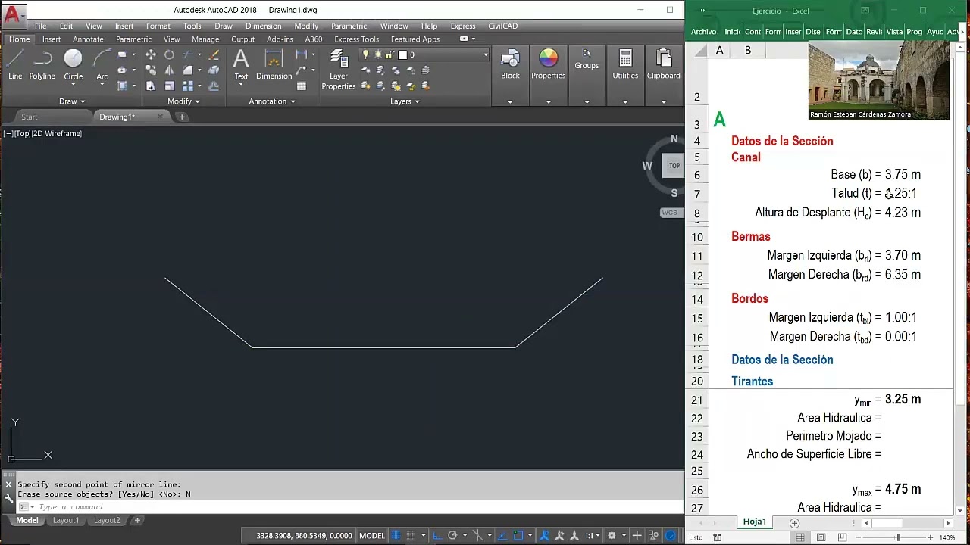This screenshot has height=545, width=970.
Task: Click the customization gear in status bar
Action: tap(612, 535)
